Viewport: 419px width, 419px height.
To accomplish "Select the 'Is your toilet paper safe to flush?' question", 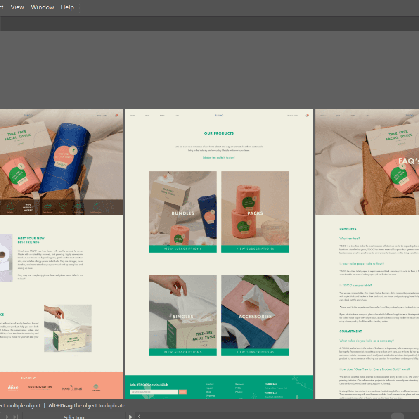I will point(362,263).
